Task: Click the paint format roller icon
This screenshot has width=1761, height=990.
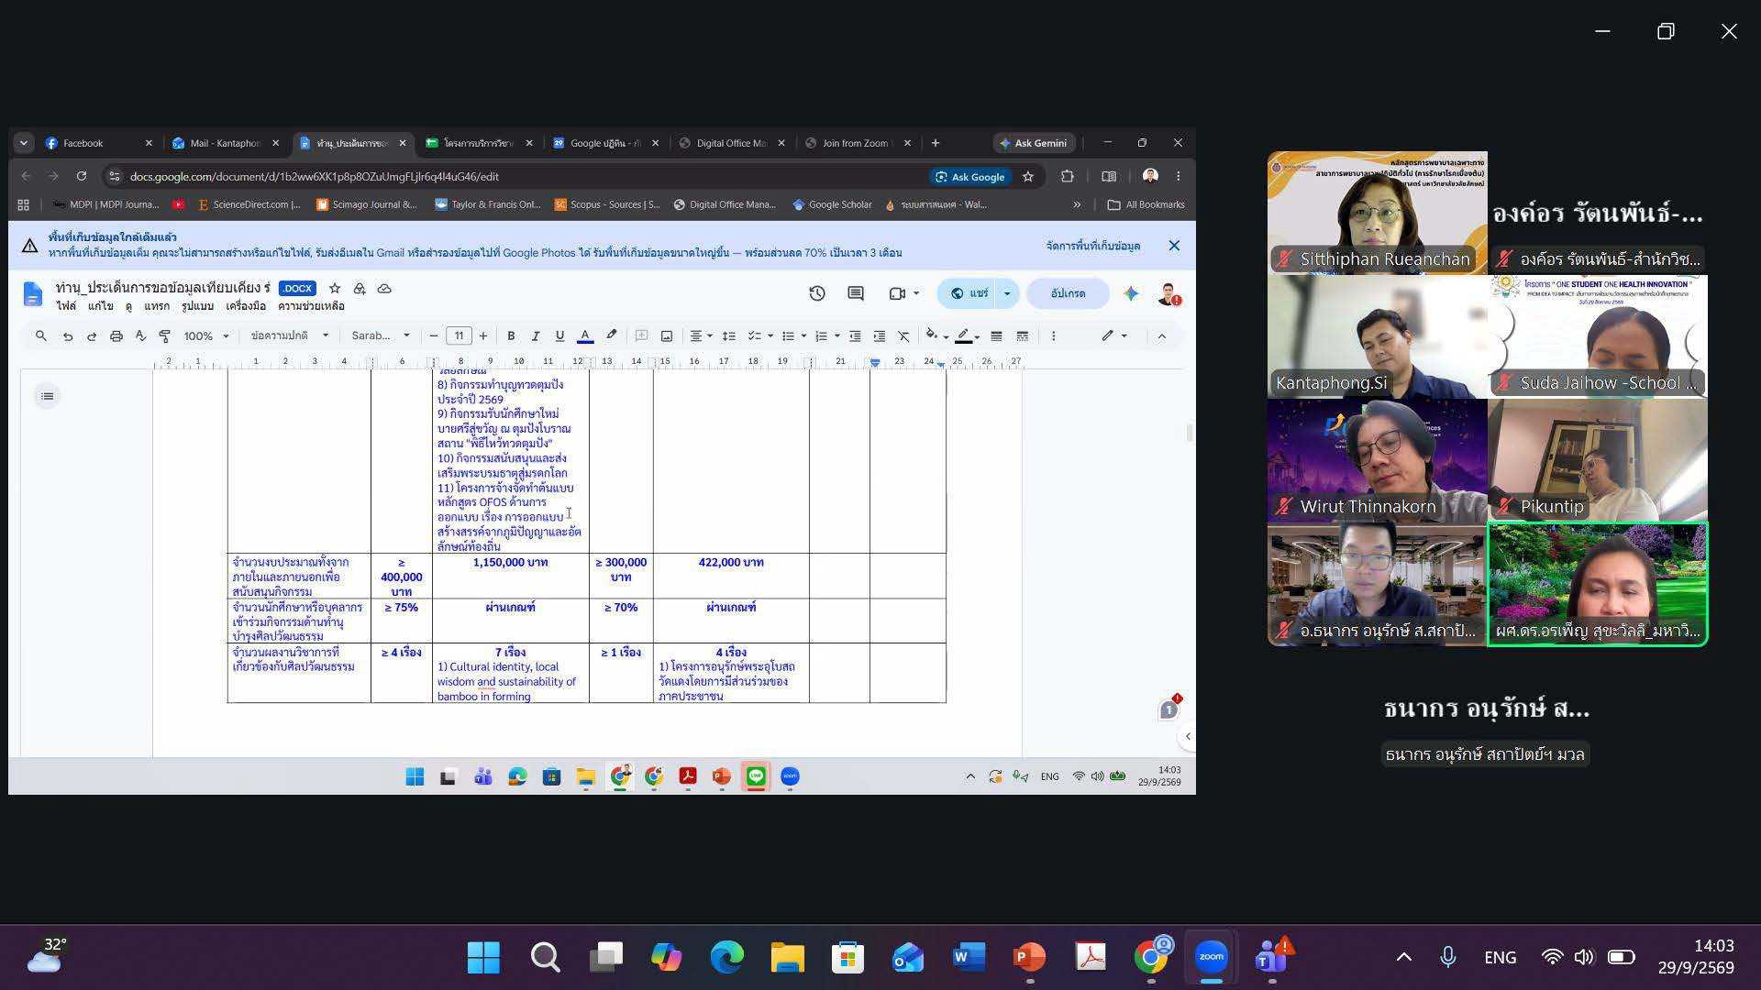Action: pos(165,336)
